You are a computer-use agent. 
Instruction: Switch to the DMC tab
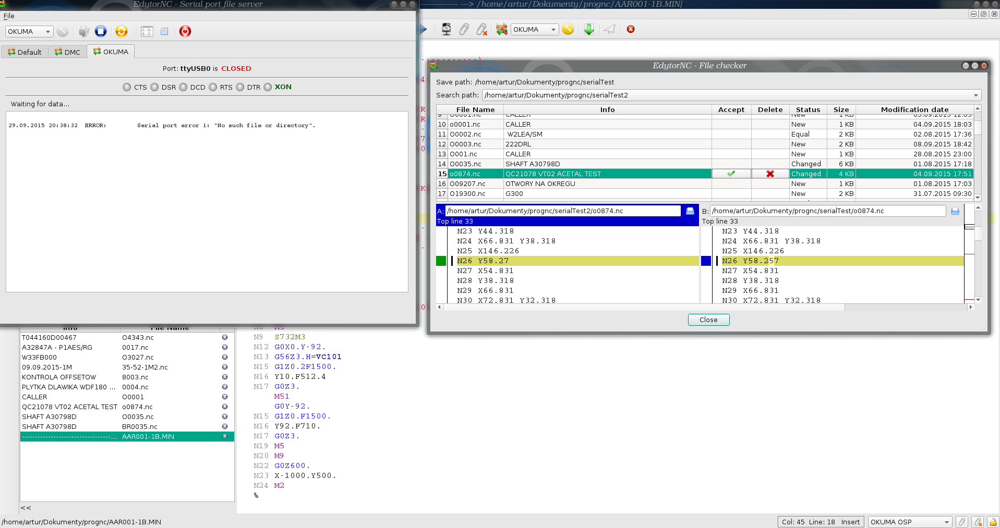(68, 52)
